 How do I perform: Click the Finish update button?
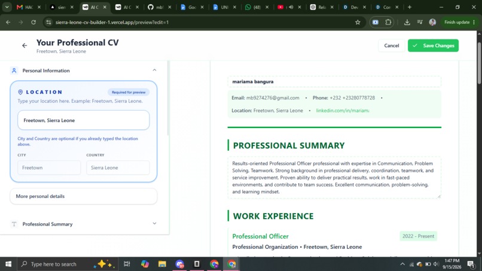(459, 22)
